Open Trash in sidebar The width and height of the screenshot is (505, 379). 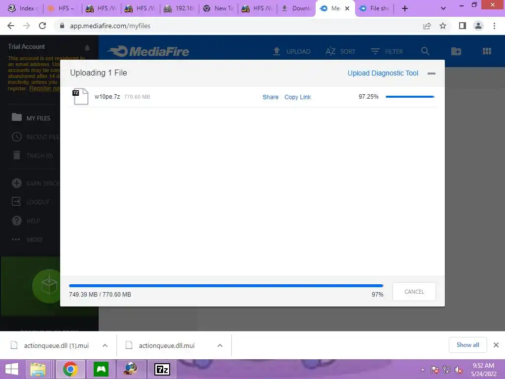(x=32, y=155)
